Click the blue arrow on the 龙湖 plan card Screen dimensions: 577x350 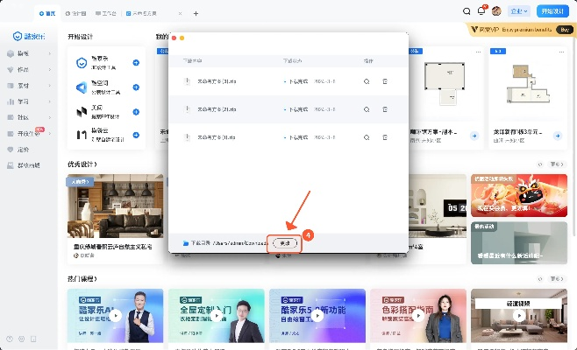click(558, 136)
